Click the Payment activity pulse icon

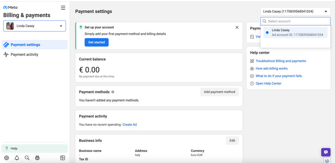pyautogui.click(x=6, y=54)
